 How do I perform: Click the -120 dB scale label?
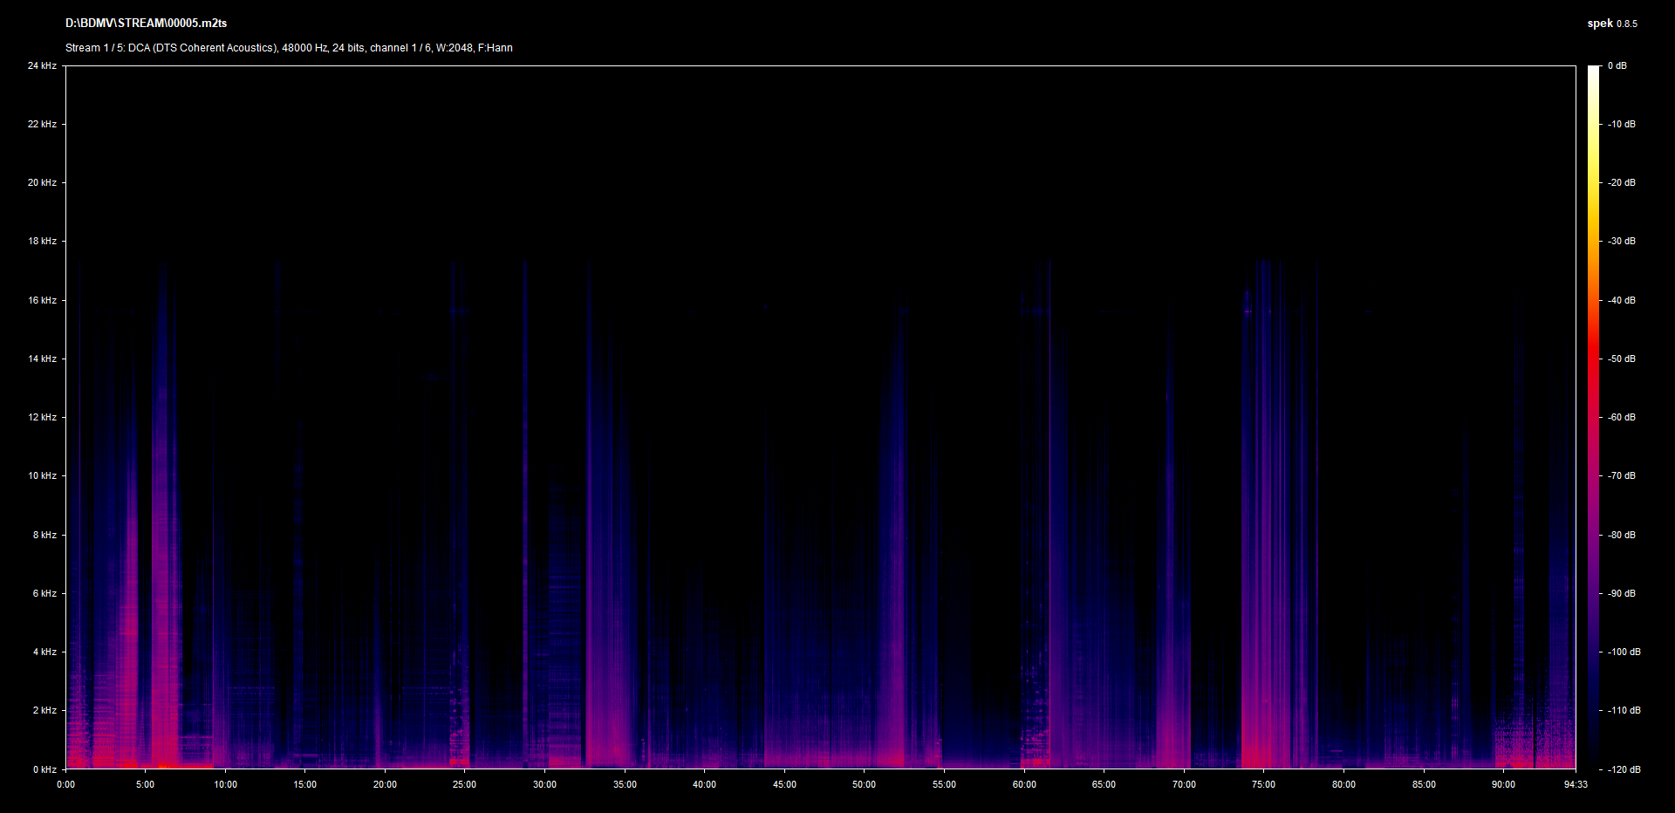[1624, 769]
